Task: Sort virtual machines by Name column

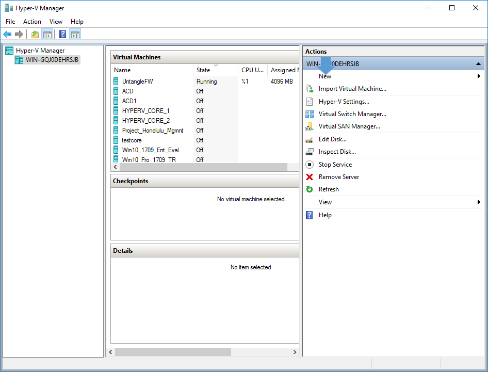Action: pyautogui.click(x=152, y=70)
